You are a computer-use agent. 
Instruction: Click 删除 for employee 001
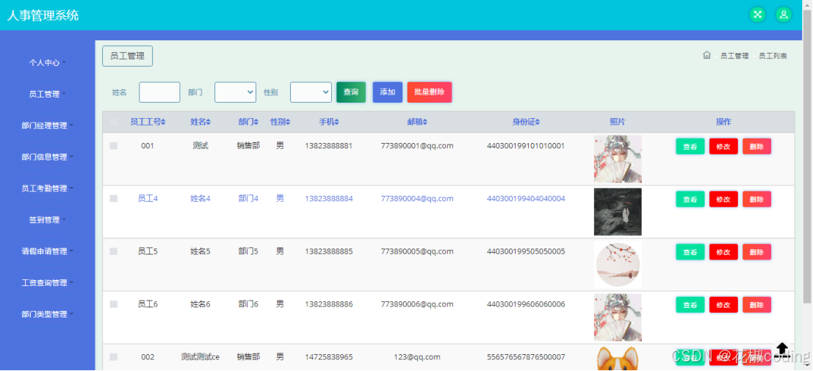point(756,147)
